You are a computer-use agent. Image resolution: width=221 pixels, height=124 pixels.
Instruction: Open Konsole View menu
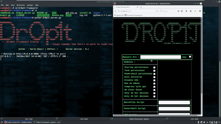click(x=12, y=5)
